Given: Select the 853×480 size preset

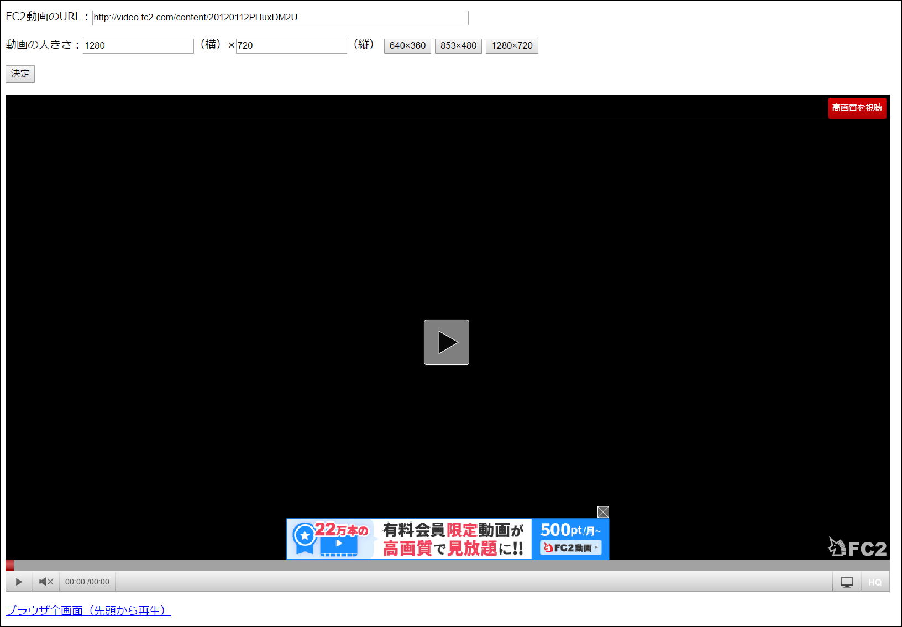Looking at the screenshot, I should [458, 46].
